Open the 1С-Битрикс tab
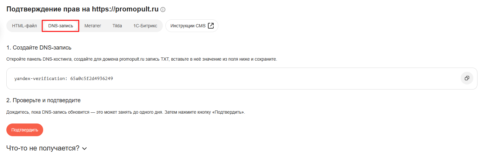This screenshot has width=480, height=160. (145, 26)
